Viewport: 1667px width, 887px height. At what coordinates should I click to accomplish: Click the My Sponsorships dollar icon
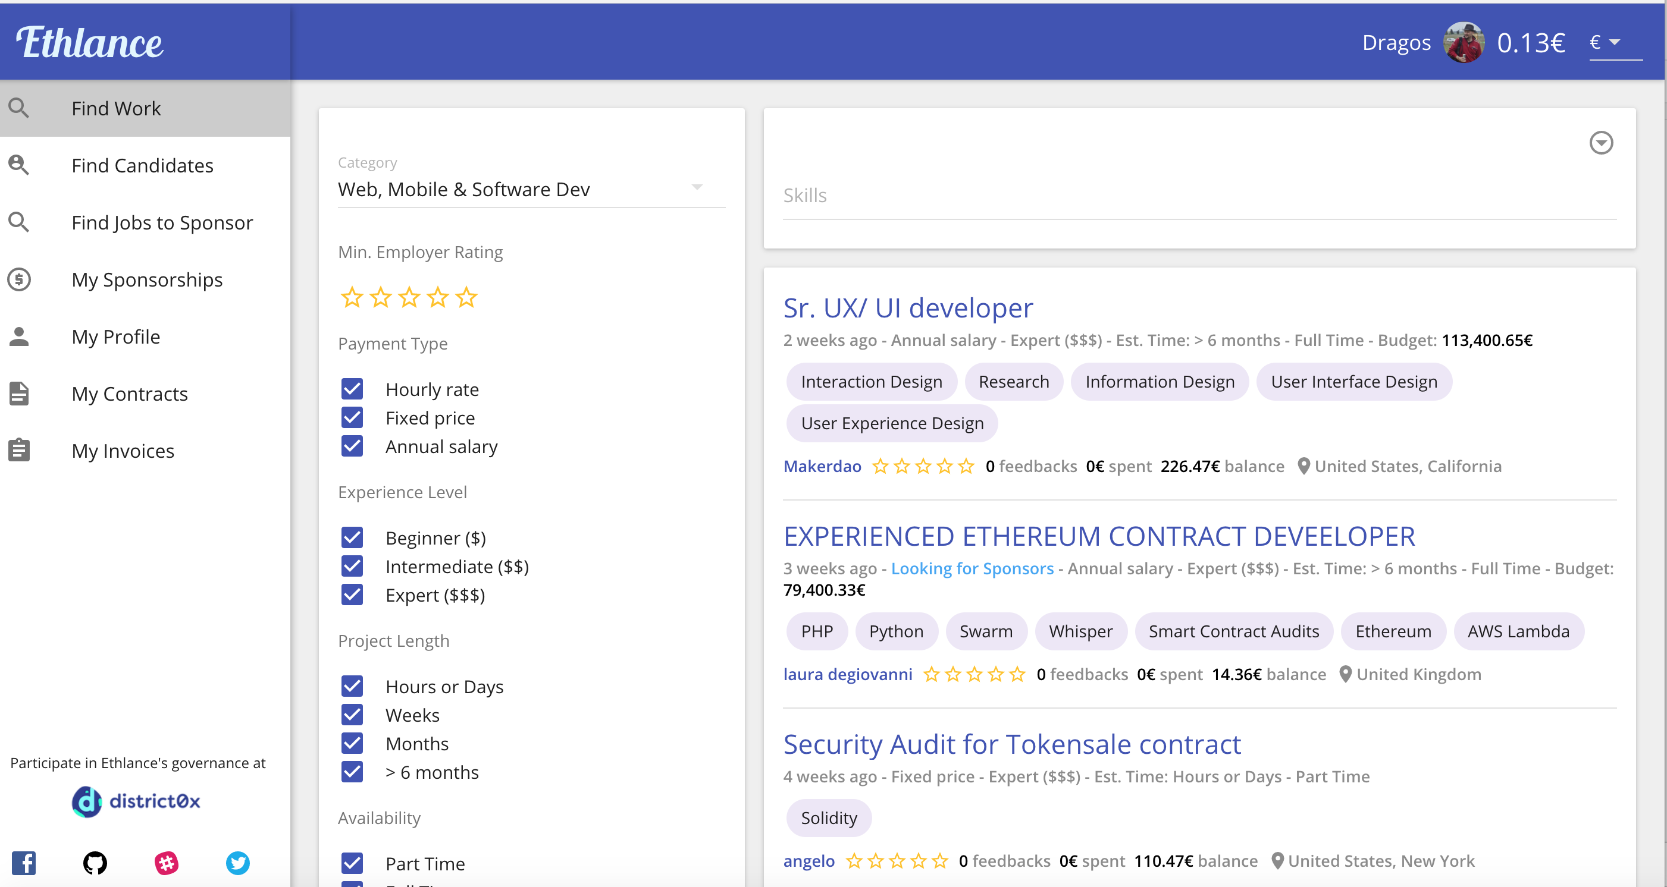click(x=20, y=280)
